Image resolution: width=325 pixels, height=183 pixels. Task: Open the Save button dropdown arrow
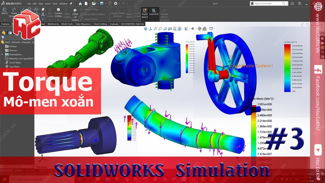(x=105, y=4)
